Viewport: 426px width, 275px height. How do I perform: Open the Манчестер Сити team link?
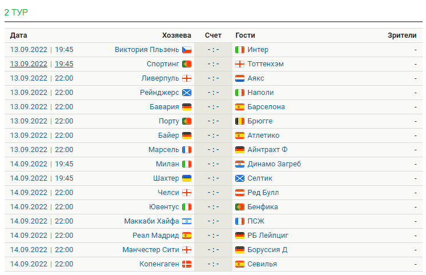[151, 250]
